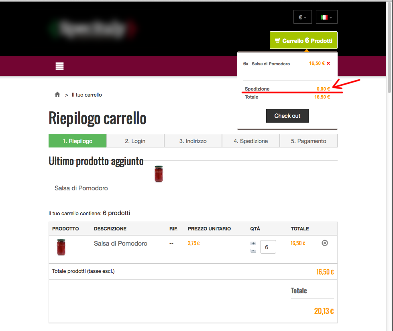The image size is (393, 331).
Task: Open the Italian flag language dropdown
Action: (327, 17)
